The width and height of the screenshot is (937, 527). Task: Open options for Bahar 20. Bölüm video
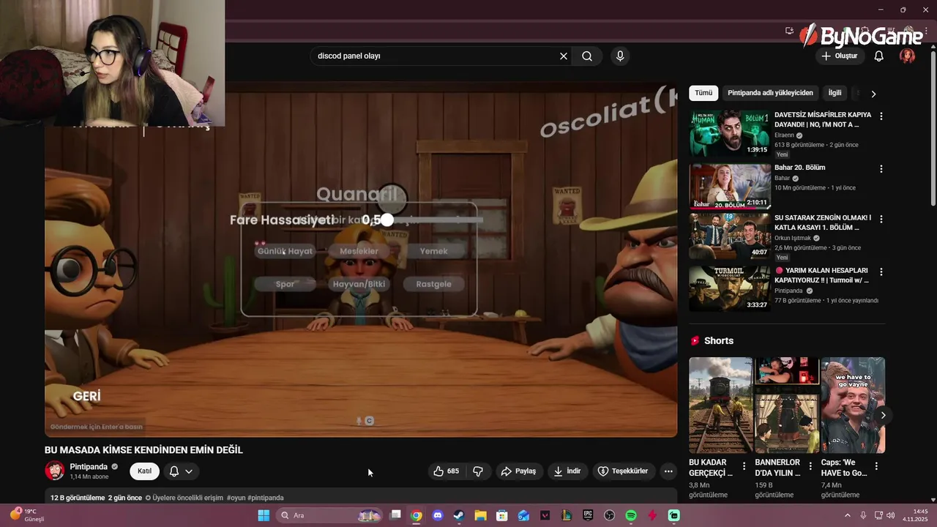tap(881, 169)
